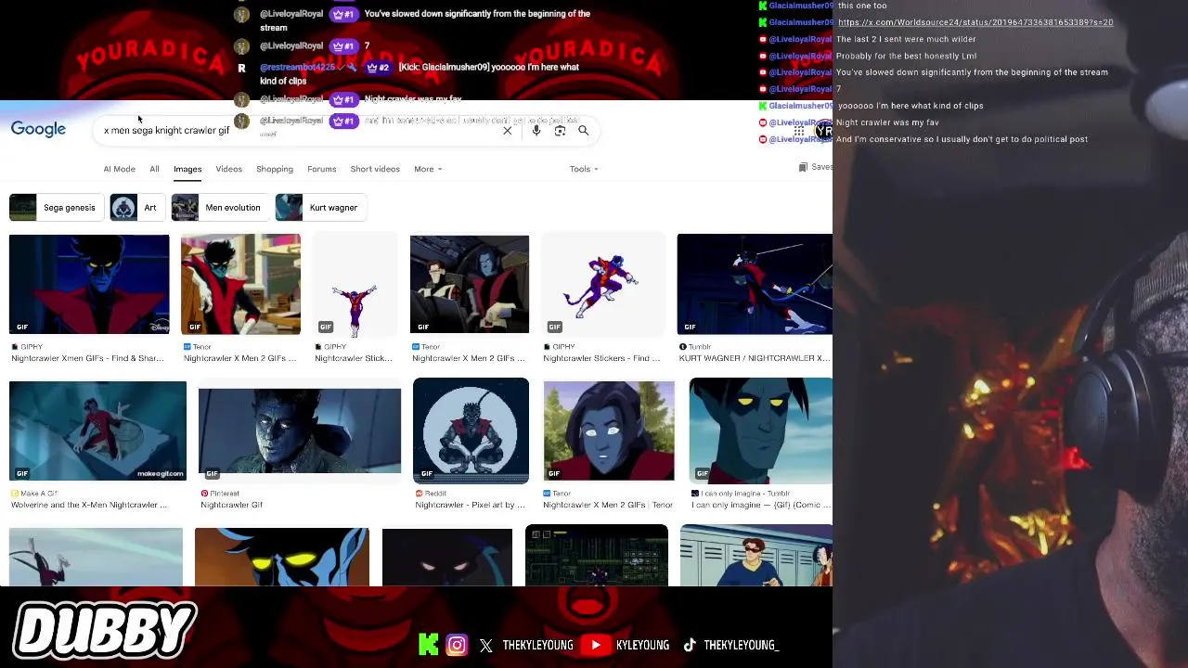The height and width of the screenshot is (668, 1188).
Task: Open the Reddit Nightcrawler pixel art thumbnail
Action: [x=471, y=430]
